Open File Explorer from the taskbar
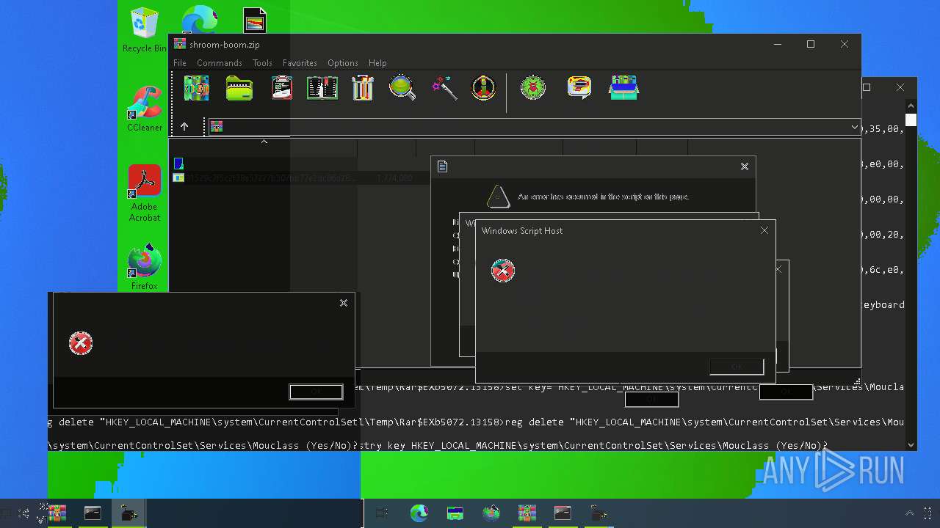 click(455, 513)
